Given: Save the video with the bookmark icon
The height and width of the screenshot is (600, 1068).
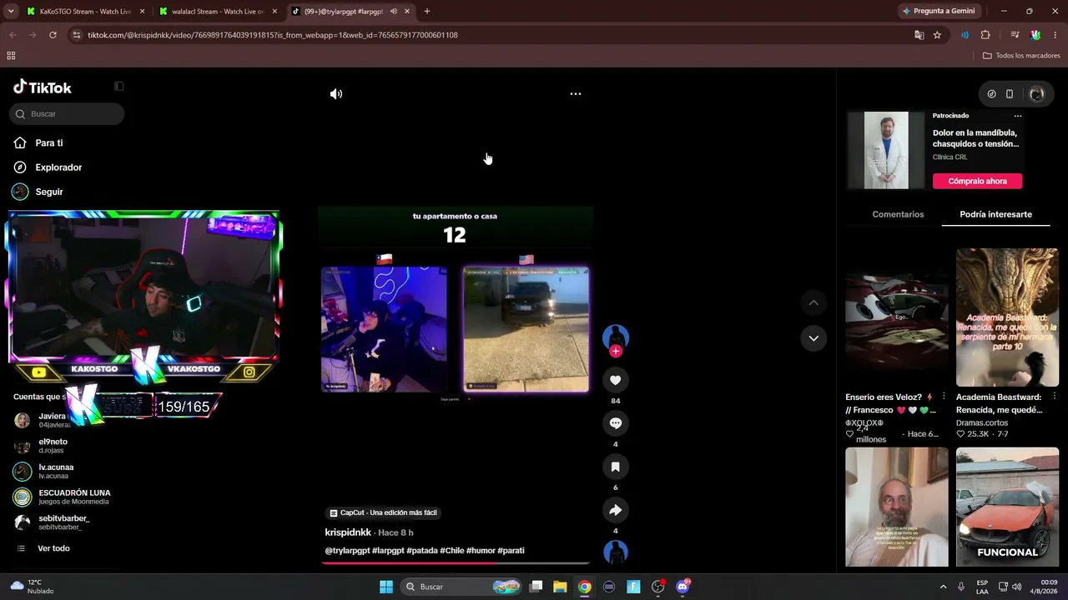Looking at the screenshot, I should point(615,467).
